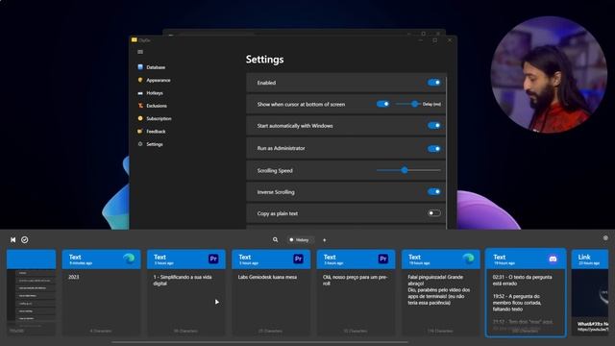Select the Link clip card
The height and width of the screenshot is (346, 615).
click(x=590, y=292)
